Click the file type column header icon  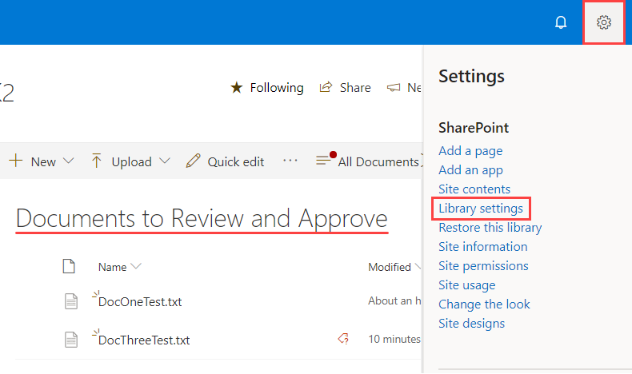[x=69, y=267]
